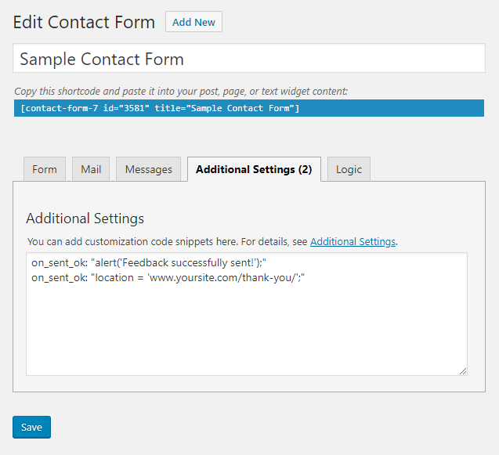Click the textarea resize handle corner
Viewport: 499px width, 455px height.
[x=463, y=371]
